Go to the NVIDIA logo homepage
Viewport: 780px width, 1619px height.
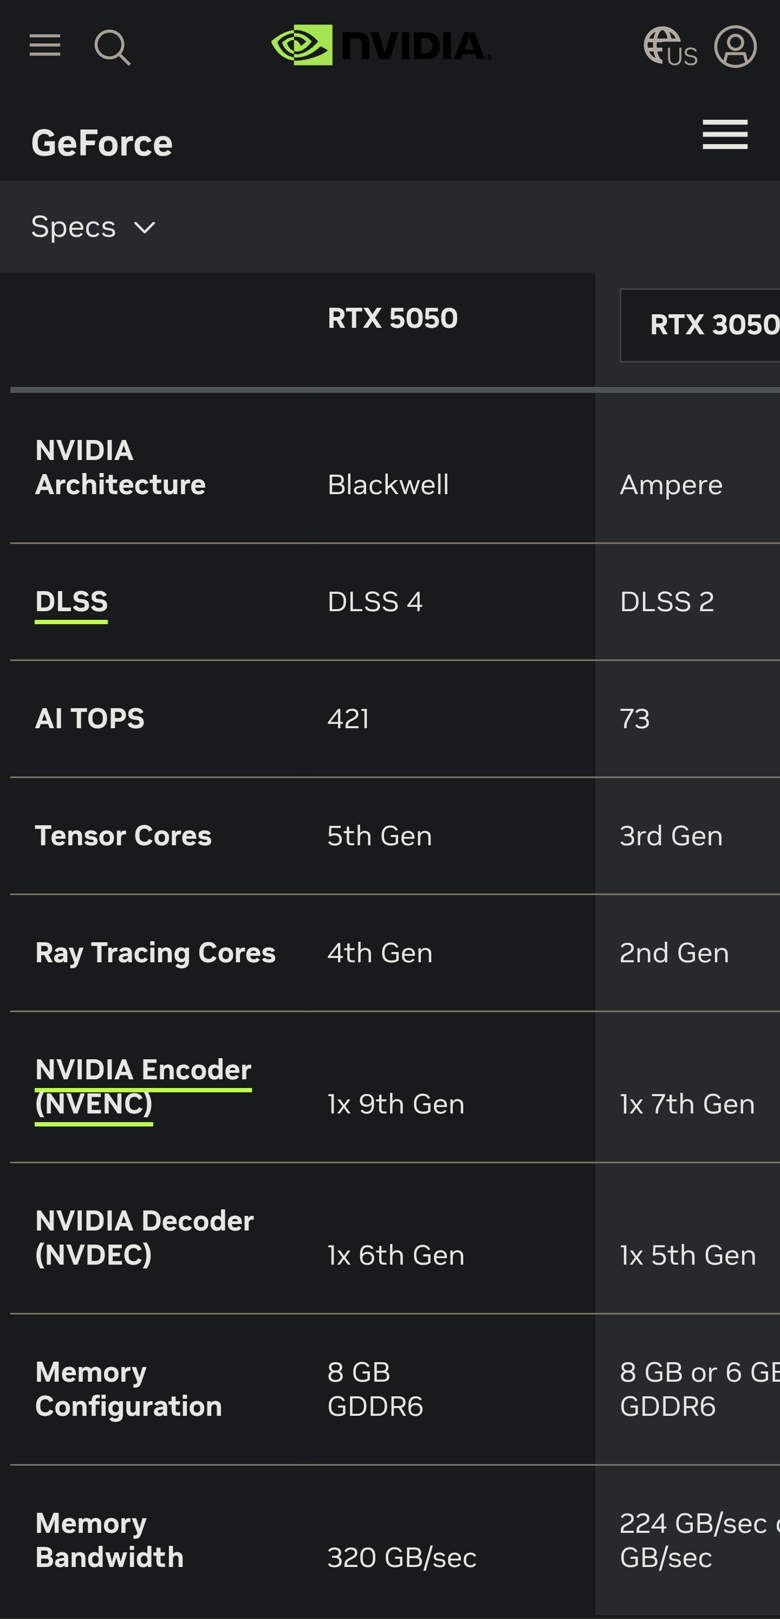tap(381, 46)
